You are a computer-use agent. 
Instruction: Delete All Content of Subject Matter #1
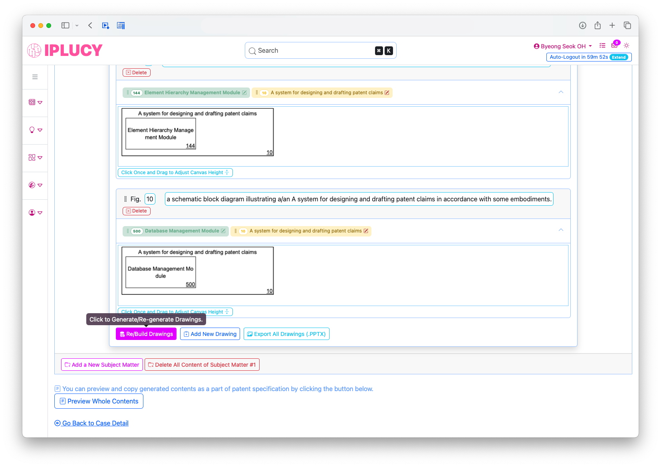202,365
